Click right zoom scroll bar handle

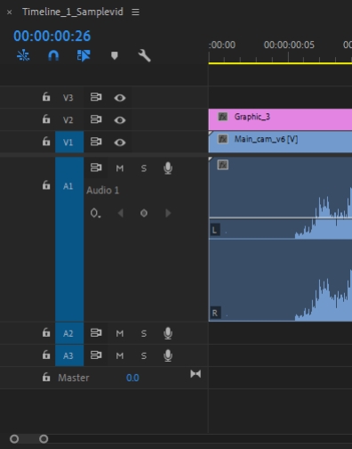click(44, 439)
